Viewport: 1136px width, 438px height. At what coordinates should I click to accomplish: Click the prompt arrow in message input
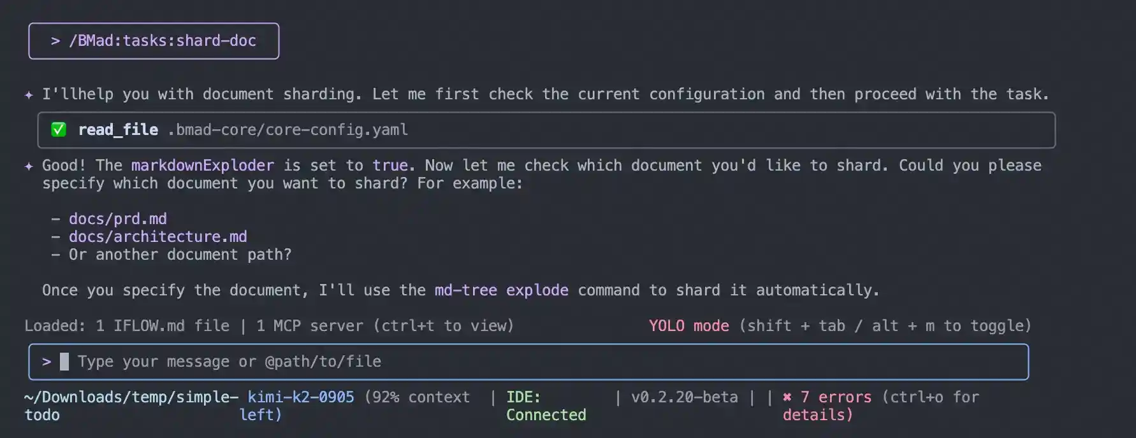(x=47, y=362)
